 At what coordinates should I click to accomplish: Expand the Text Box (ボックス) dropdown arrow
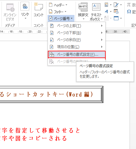(x=102, y=19)
